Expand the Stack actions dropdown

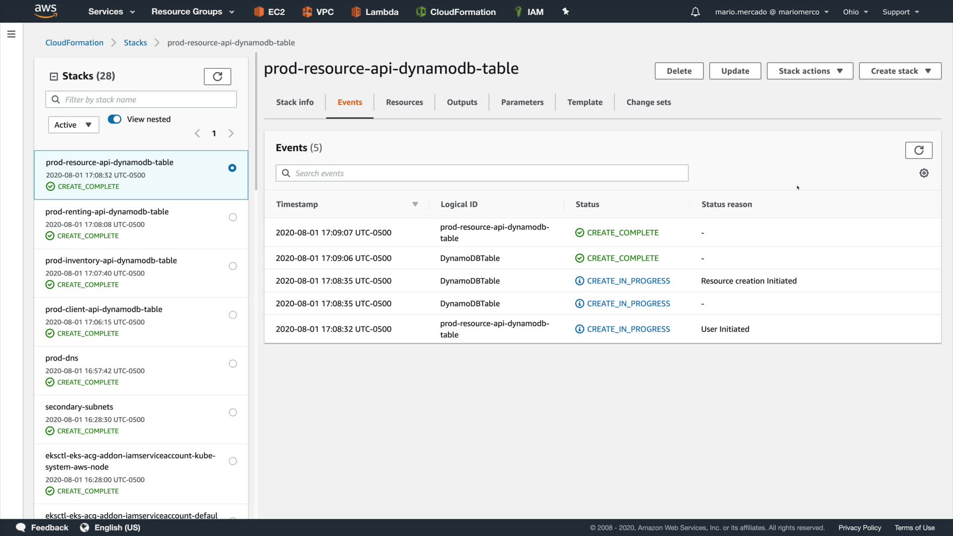[810, 71]
